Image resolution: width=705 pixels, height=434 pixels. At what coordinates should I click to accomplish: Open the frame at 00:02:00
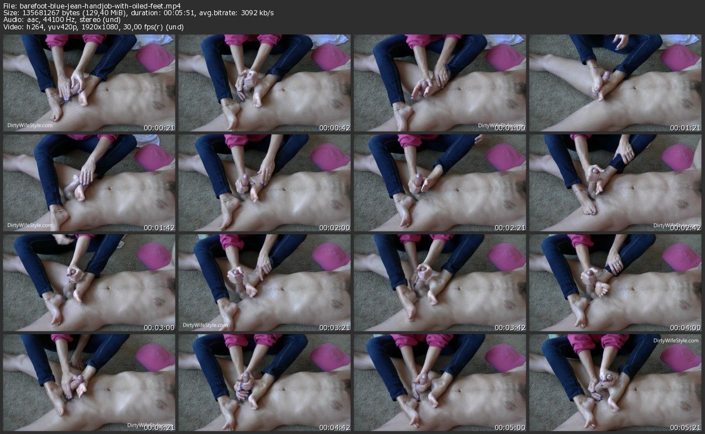[x=265, y=183]
